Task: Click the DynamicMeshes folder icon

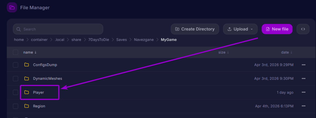Action: pyautogui.click(x=27, y=78)
